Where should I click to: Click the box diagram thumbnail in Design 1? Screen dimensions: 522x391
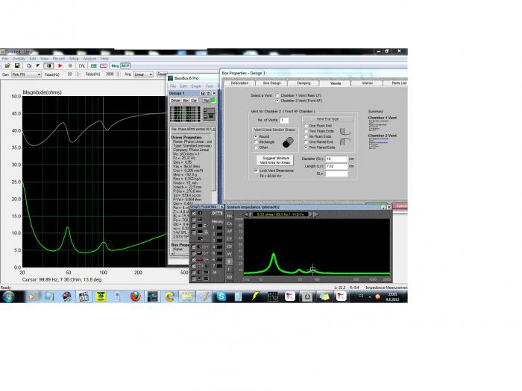[210, 114]
